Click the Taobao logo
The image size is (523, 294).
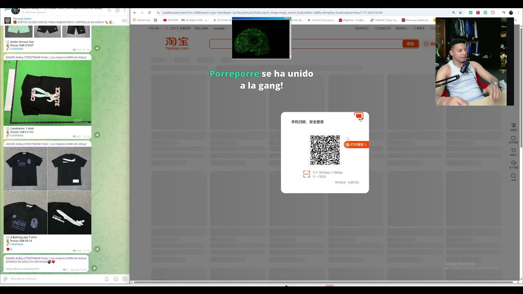coord(177,43)
